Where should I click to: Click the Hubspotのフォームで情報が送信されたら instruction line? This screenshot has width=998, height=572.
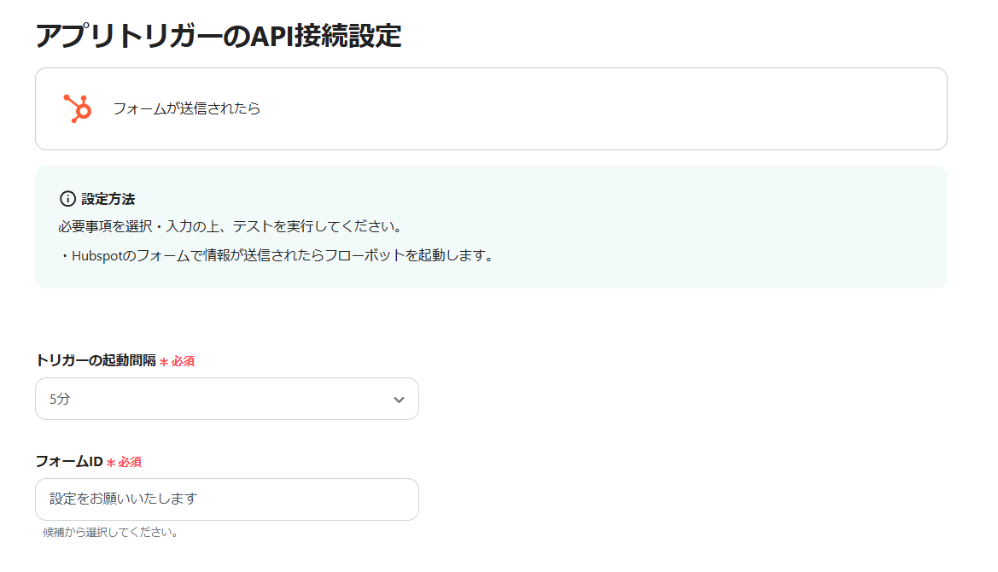coord(277,256)
